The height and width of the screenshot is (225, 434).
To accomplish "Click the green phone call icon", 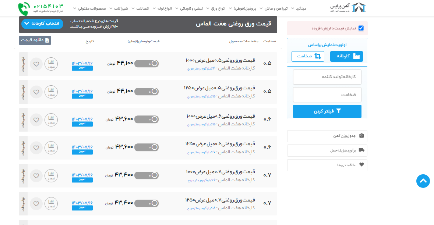I will 25,9.
